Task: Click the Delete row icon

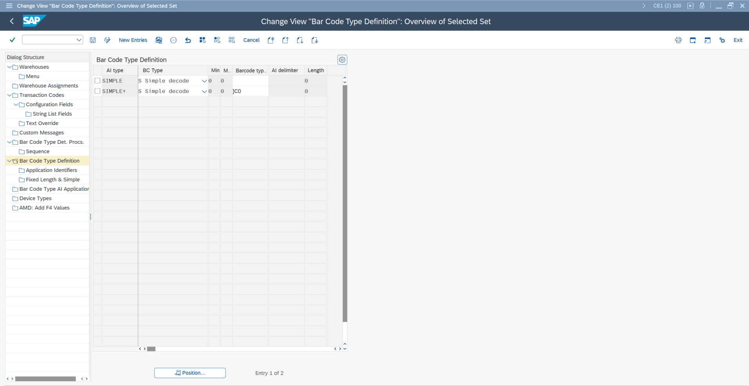Action: tap(173, 40)
